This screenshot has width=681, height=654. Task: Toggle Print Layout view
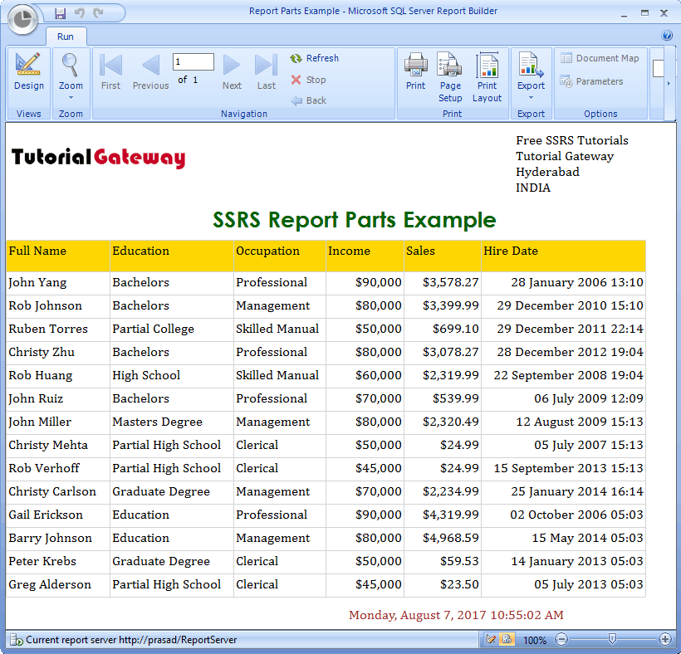pyautogui.click(x=487, y=76)
